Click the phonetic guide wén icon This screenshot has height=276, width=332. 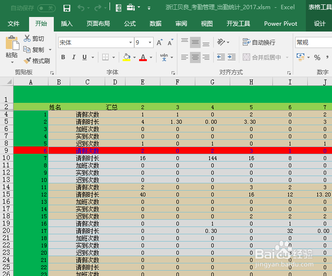(x=164, y=57)
